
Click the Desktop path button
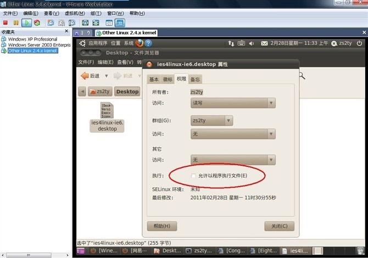pyautogui.click(x=127, y=92)
